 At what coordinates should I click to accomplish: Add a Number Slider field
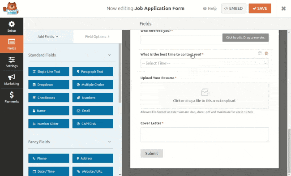pyautogui.click(x=49, y=124)
